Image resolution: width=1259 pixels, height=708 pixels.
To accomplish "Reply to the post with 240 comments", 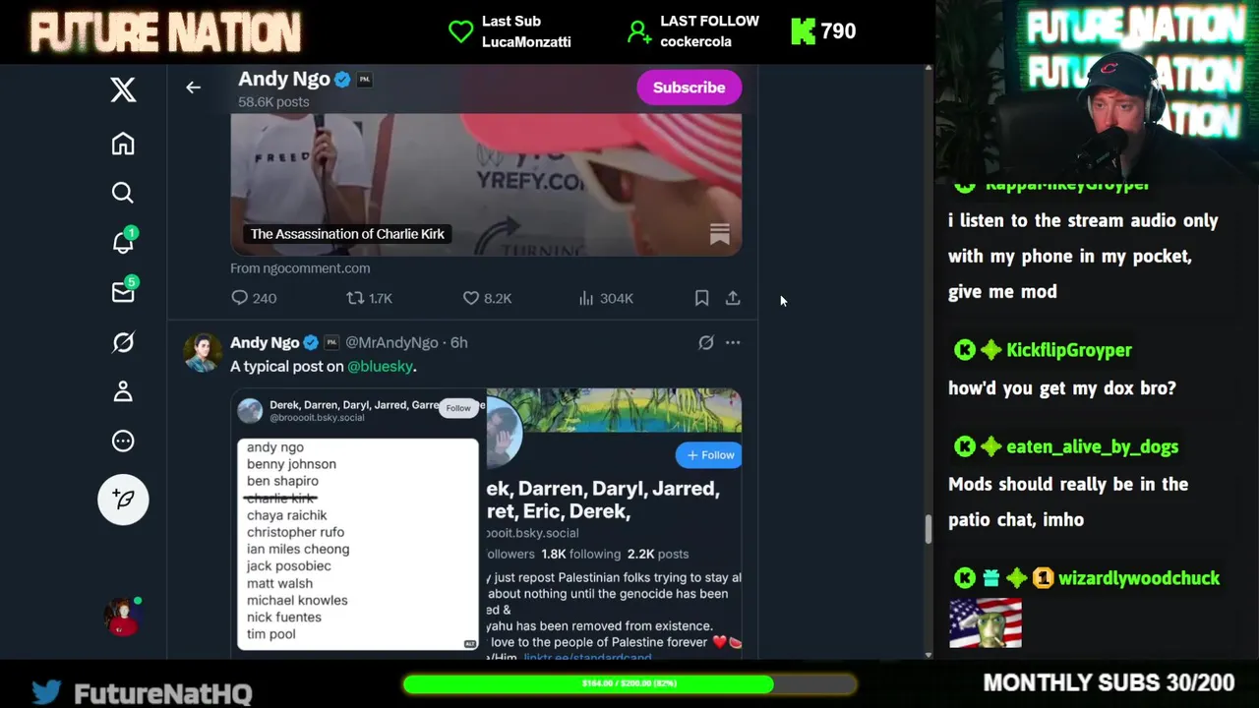I will point(254,298).
